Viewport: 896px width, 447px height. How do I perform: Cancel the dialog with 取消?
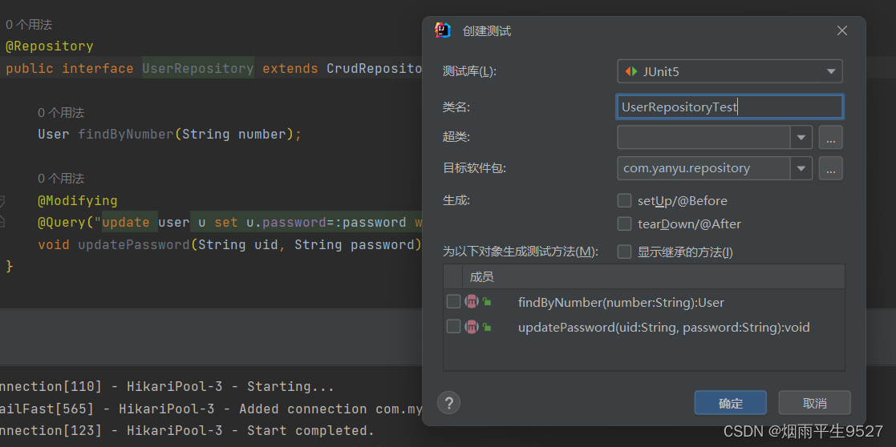[x=814, y=403]
